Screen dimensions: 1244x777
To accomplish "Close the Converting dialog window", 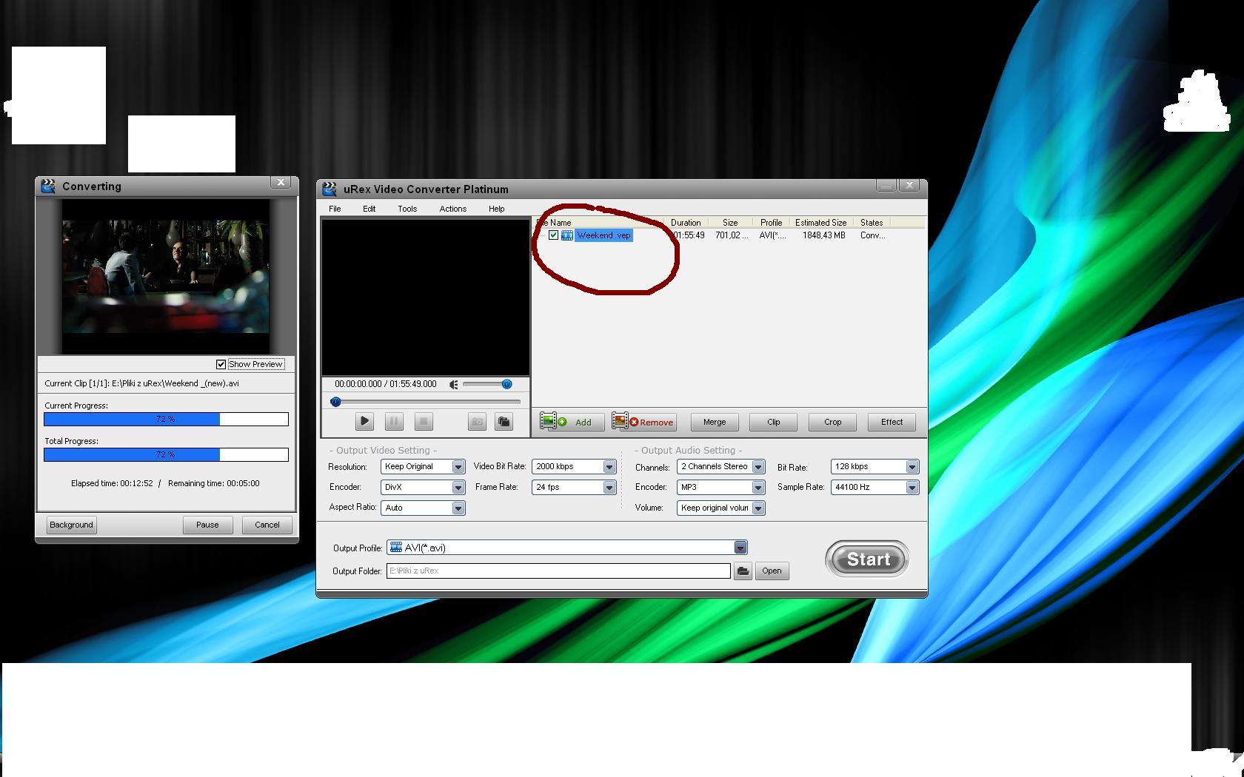I will [x=281, y=182].
